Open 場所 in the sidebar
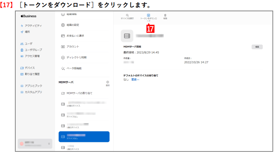Viewport: 275px width, 154px height. pos(25,32)
